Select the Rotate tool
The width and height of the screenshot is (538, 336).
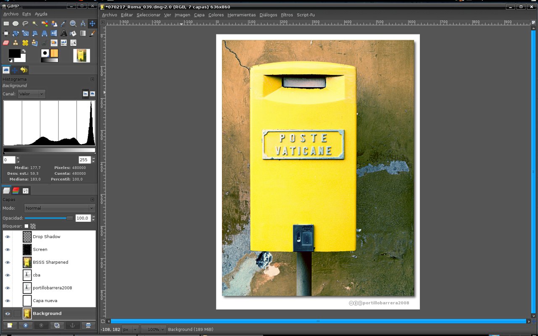(16, 33)
